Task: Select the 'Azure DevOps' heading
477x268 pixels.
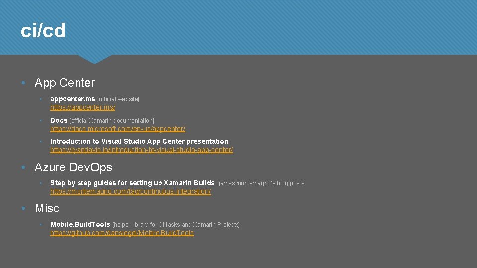Action: (x=74, y=167)
